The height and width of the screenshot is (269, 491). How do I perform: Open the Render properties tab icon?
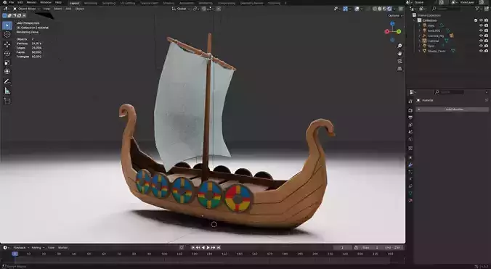pyautogui.click(x=410, y=110)
